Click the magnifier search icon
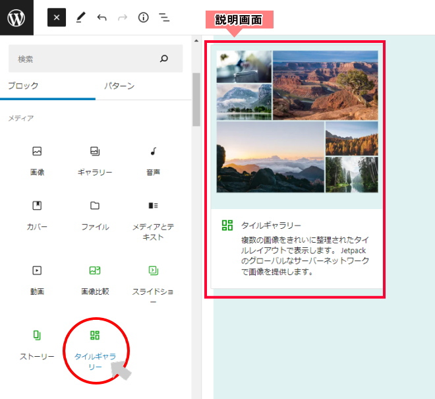The width and height of the screenshot is (435, 399). click(x=164, y=58)
